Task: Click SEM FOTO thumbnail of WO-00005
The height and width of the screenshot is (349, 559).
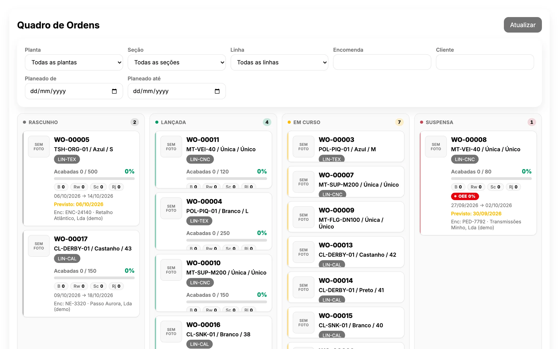Action: point(39,147)
